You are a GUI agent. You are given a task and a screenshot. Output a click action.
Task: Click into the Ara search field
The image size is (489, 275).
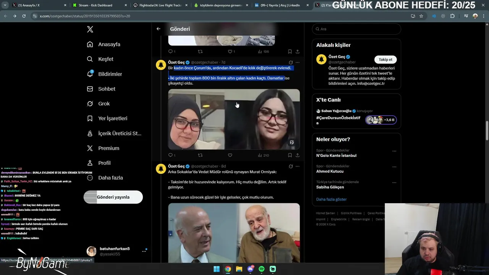(x=356, y=29)
